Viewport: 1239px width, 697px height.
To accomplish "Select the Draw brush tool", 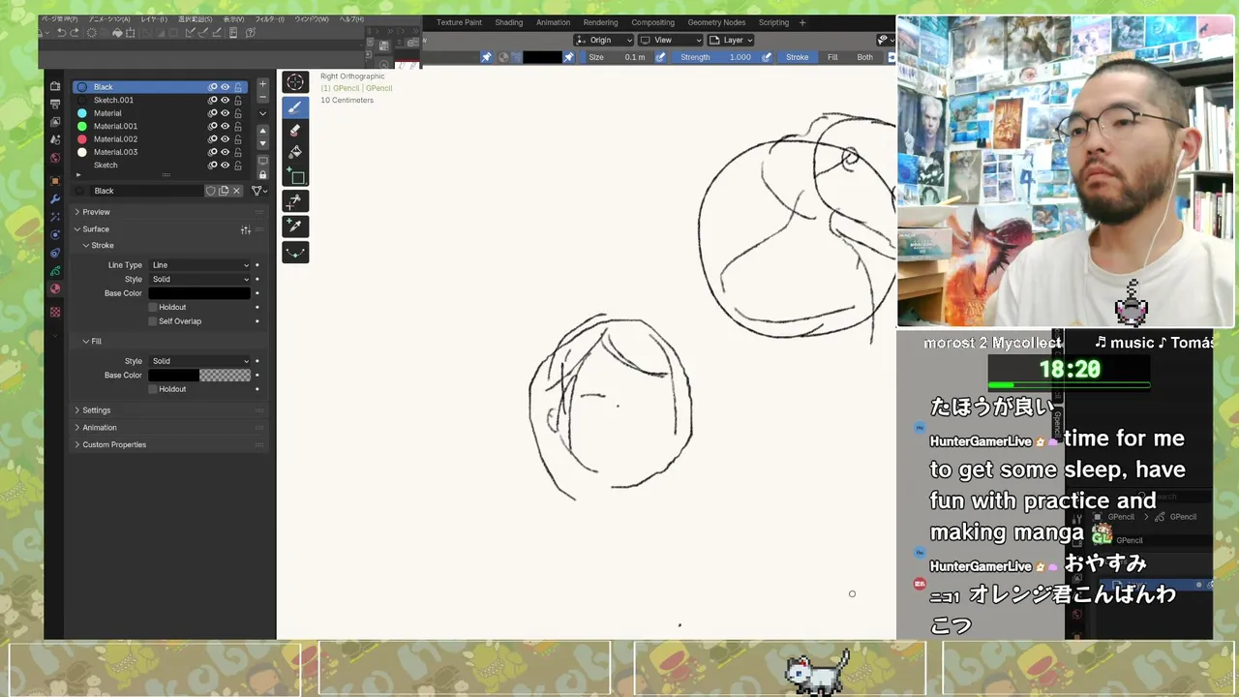I will tap(295, 106).
